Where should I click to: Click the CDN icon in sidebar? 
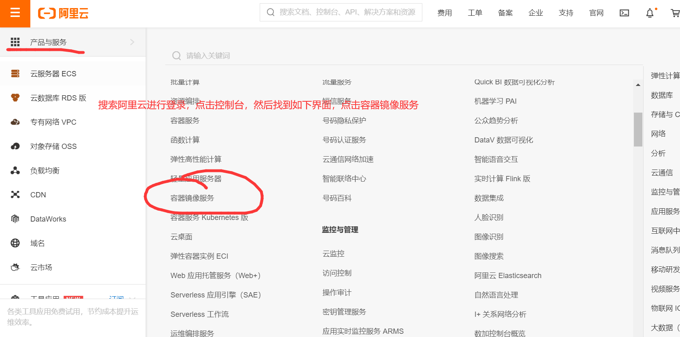[x=15, y=195]
